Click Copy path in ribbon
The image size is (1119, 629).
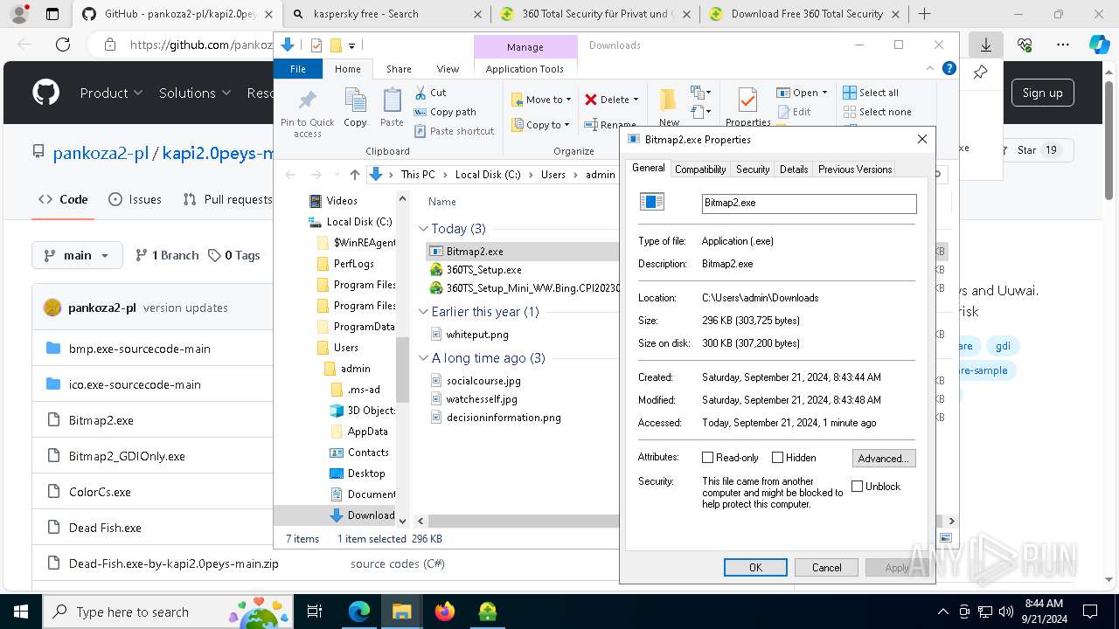(x=445, y=112)
